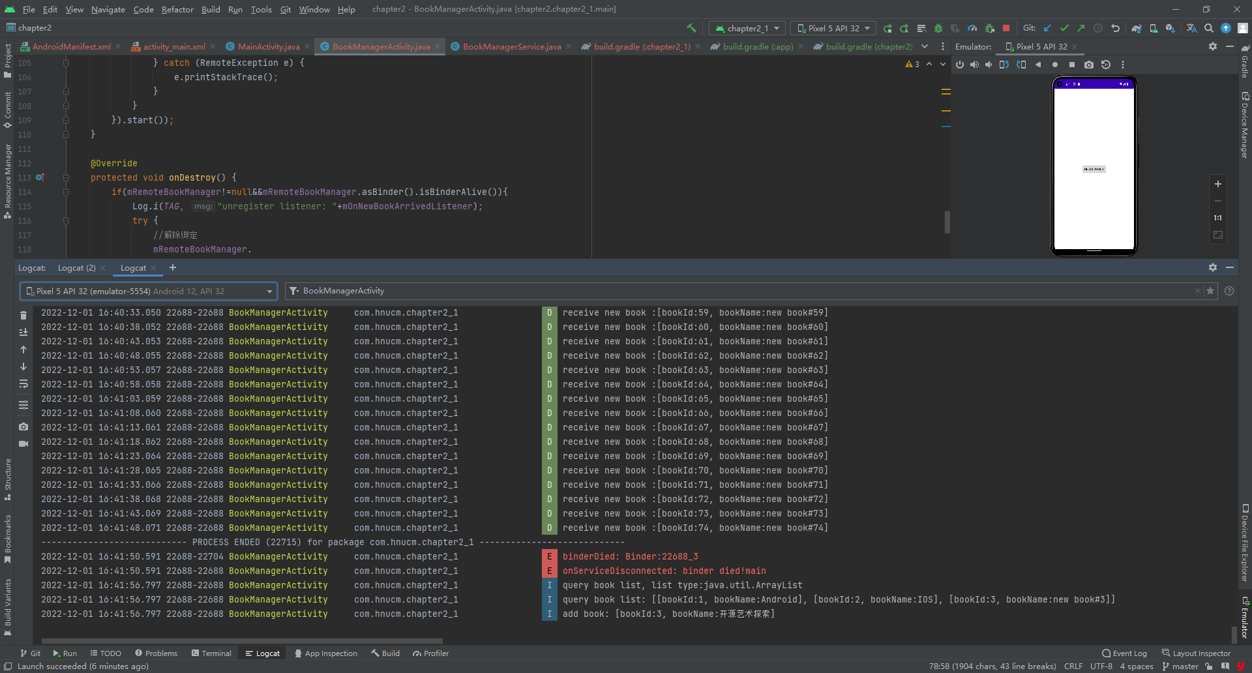Toggle favorite star for Logcat filter
The width and height of the screenshot is (1252, 673).
click(1210, 291)
